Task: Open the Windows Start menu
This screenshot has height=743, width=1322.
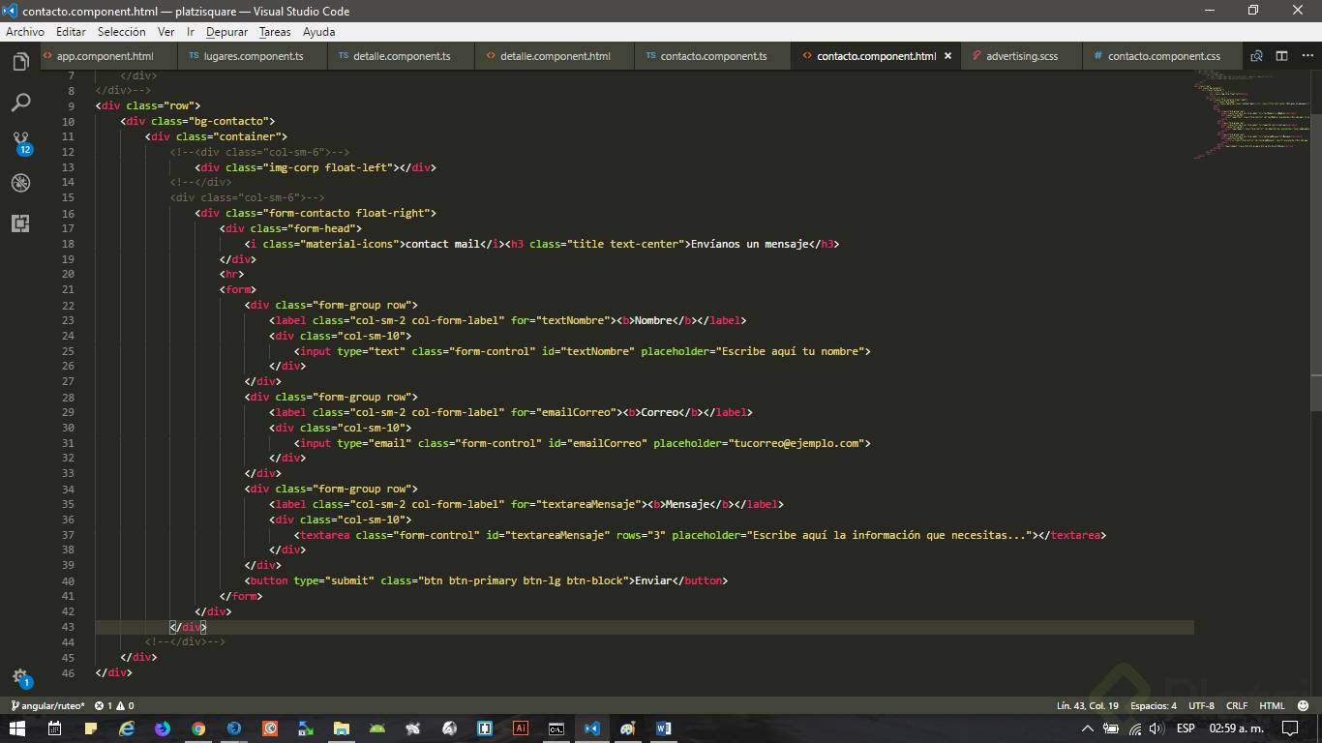Action: click(18, 728)
